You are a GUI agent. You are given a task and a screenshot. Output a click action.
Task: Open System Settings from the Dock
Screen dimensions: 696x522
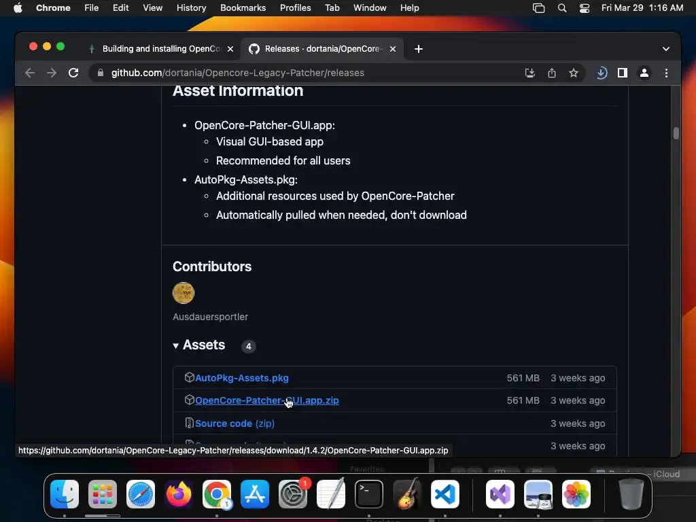pos(293,494)
